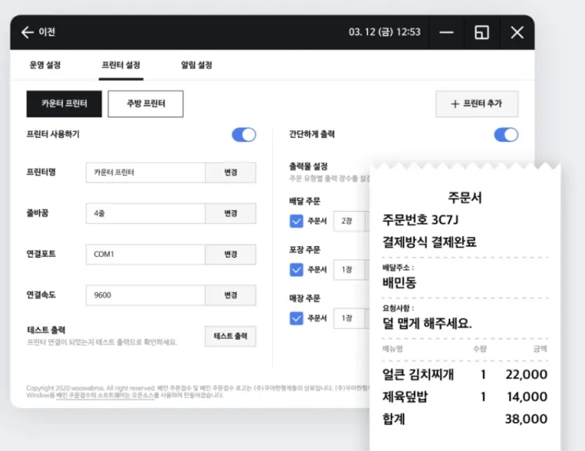
Task: Toggle 간단하게 출력 switch
Action: pos(505,135)
